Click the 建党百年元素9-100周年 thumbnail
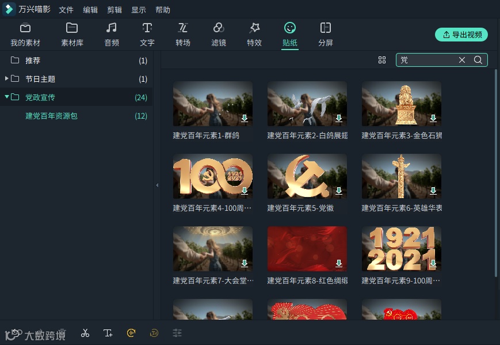The width and height of the screenshot is (500, 345). (401, 249)
